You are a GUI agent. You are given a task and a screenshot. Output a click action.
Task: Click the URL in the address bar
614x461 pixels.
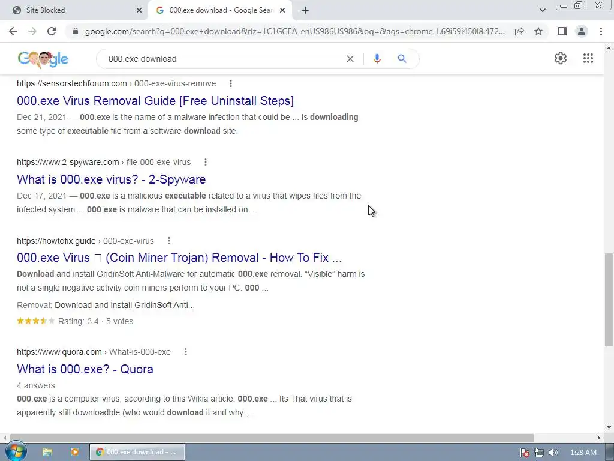(295, 31)
